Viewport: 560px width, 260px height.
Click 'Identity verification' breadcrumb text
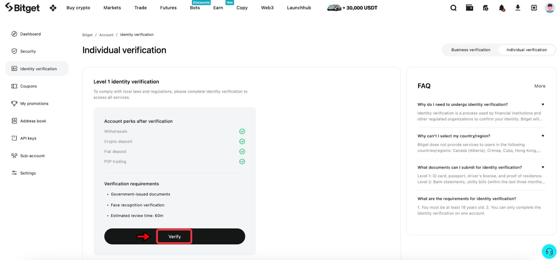(x=137, y=35)
